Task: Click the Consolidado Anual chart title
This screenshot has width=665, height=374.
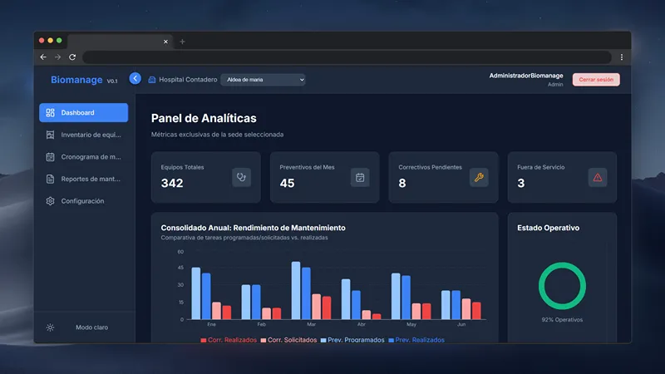Action: point(254,228)
